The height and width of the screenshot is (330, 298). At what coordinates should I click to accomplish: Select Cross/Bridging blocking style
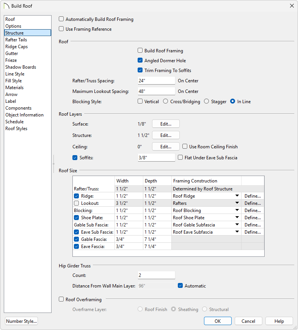coord(165,102)
